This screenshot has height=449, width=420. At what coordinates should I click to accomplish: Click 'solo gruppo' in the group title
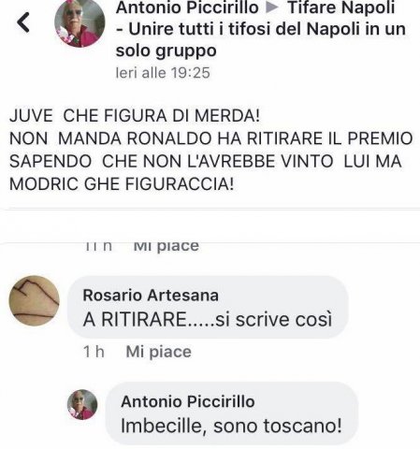tap(166, 51)
